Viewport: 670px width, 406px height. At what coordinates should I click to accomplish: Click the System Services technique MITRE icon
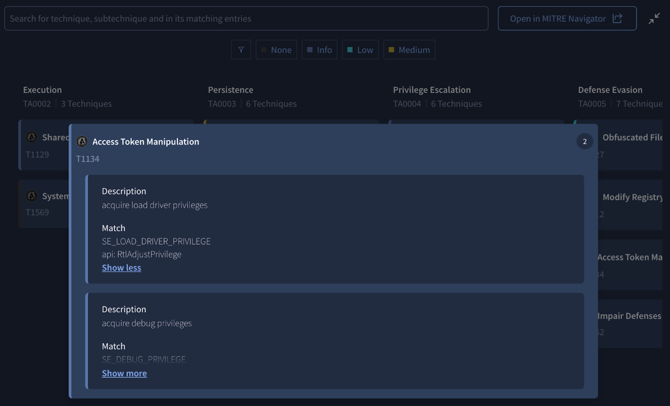(x=32, y=196)
